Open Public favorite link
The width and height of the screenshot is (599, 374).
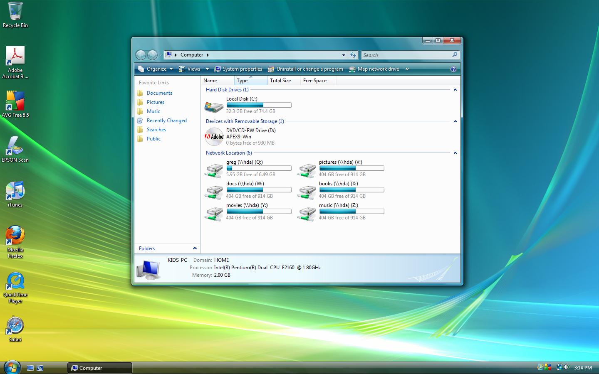click(x=153, y=139)
